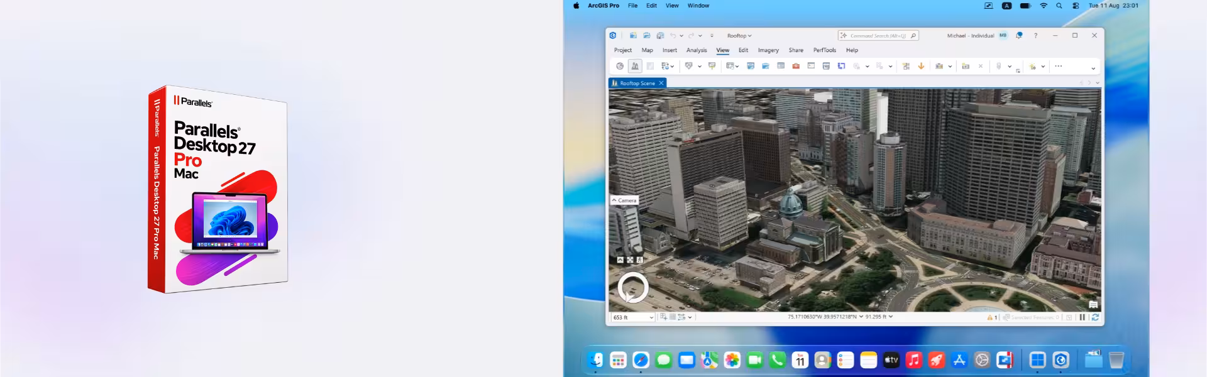Click the blue sync arrows ribbon icon

841,66
